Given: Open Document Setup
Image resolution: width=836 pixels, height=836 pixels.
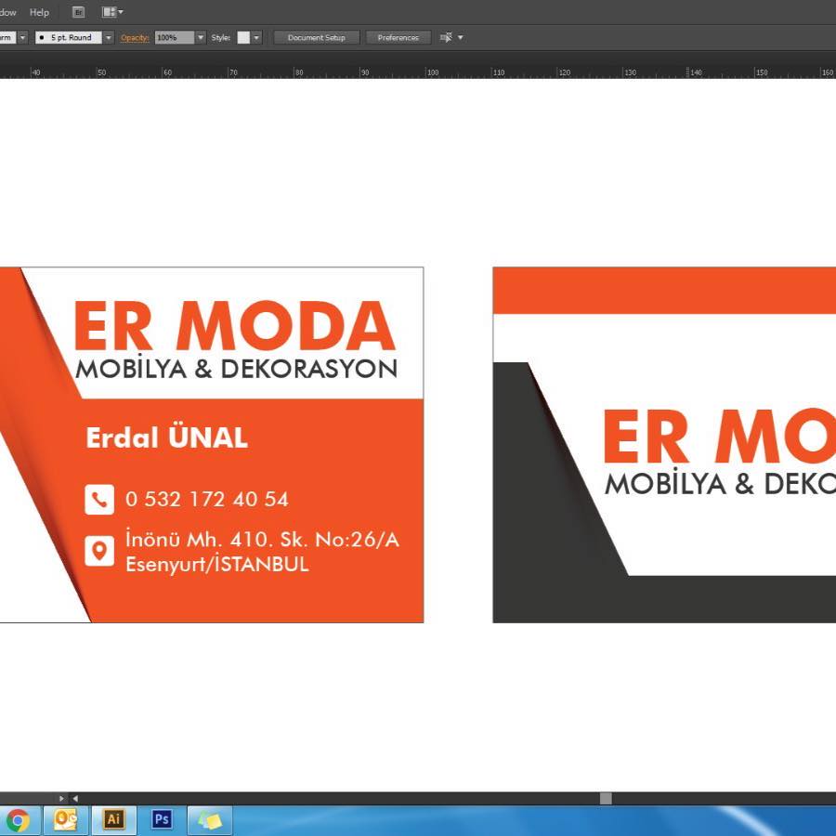Looking at the screenshot, I should (316, 37).
